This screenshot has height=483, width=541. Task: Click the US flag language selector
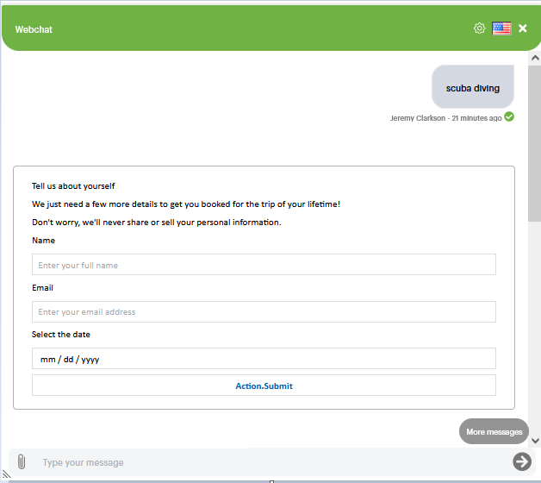coord(502,28)
